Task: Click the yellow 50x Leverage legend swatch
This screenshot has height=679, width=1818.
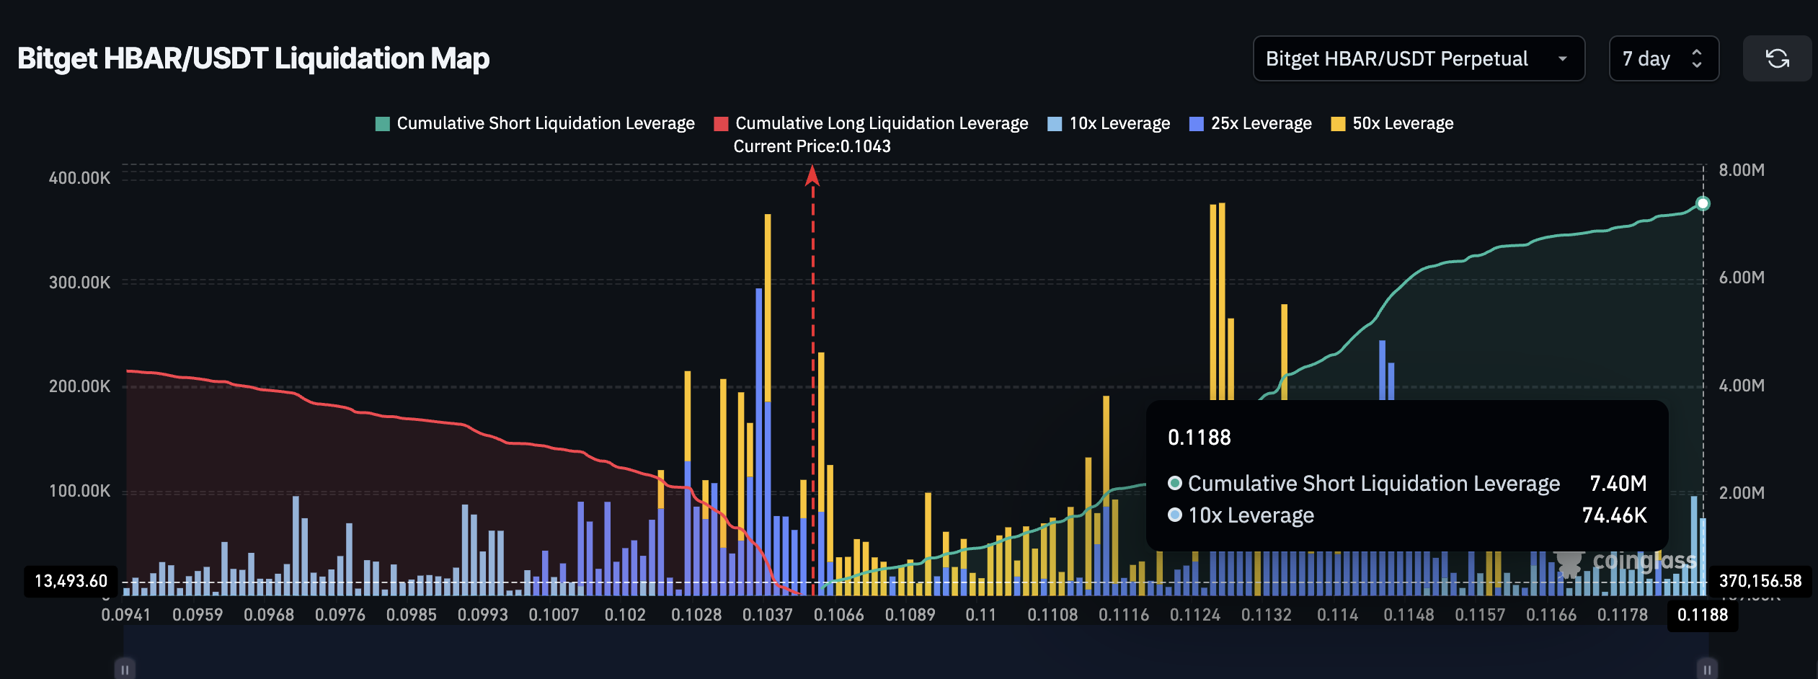Action: 1337,123
